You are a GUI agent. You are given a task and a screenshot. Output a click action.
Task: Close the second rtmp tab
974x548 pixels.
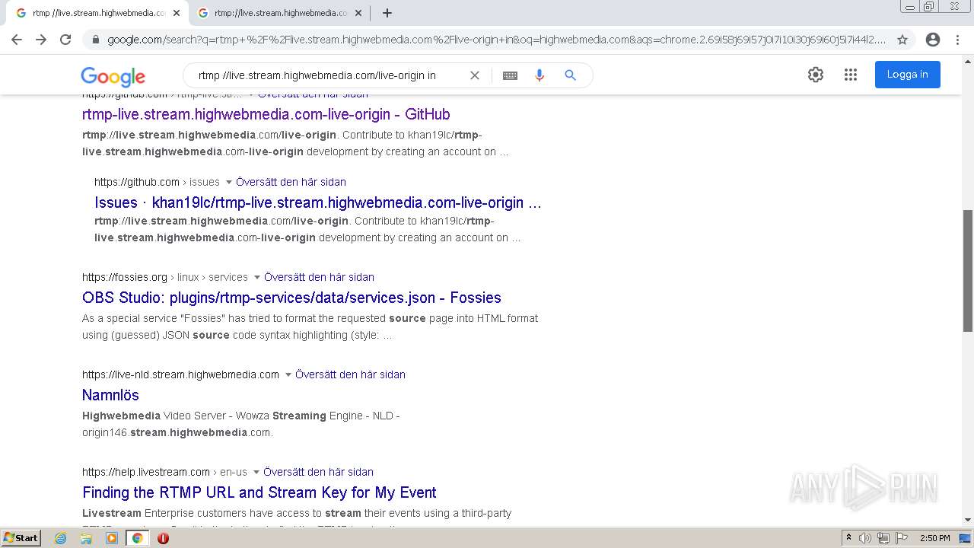pyautogui.click(x=358, y=13)
